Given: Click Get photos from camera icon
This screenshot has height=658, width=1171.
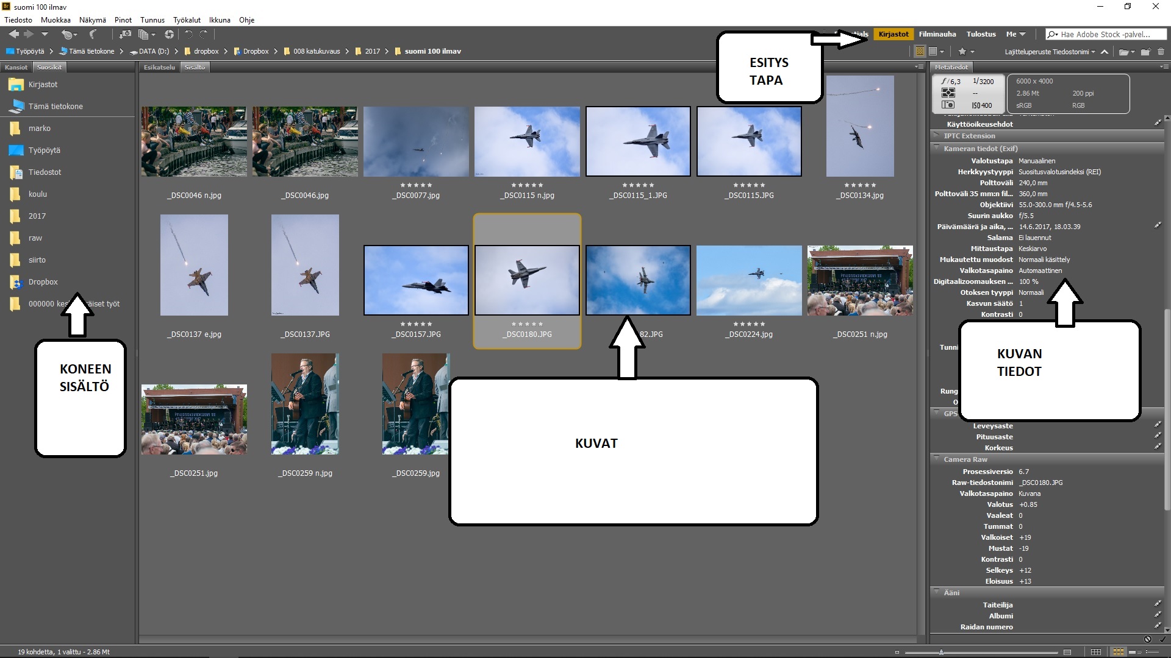Looking at the screenshot, I should coord(125,35).
